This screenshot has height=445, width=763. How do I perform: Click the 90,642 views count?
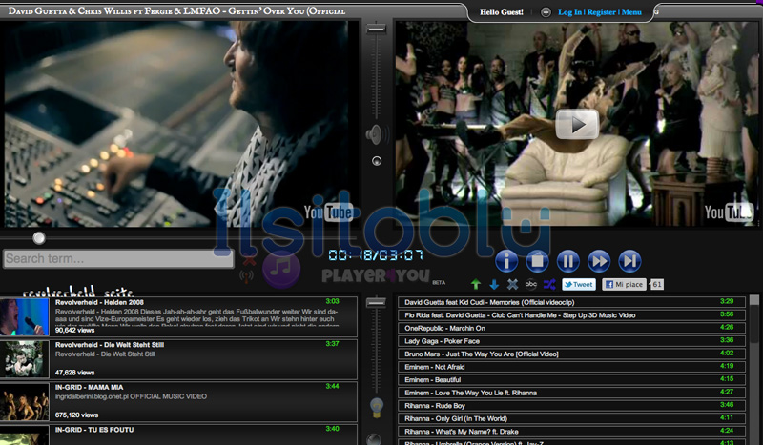click(x=74, y=330)
